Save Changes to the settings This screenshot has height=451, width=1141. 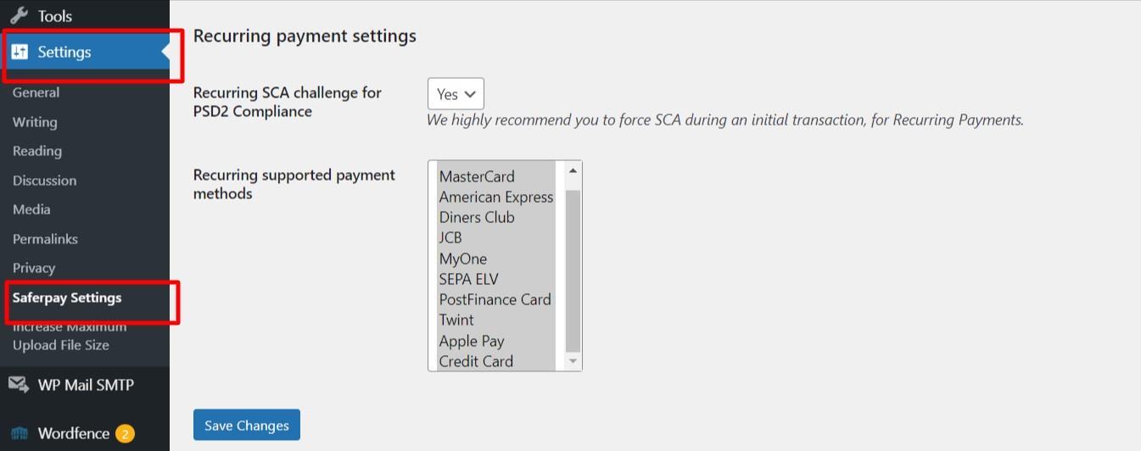coord(246,426)
